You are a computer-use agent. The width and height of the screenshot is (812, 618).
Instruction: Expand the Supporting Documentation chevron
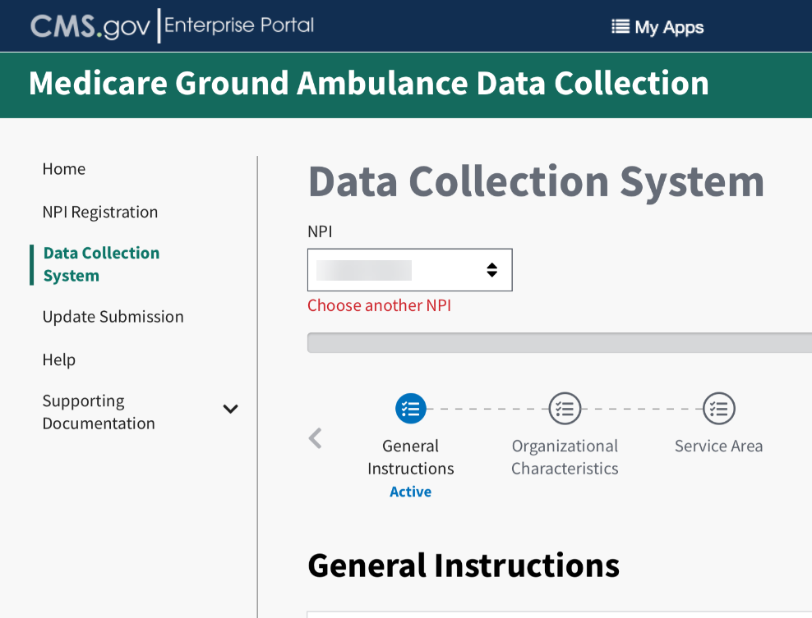click(231, 409)
